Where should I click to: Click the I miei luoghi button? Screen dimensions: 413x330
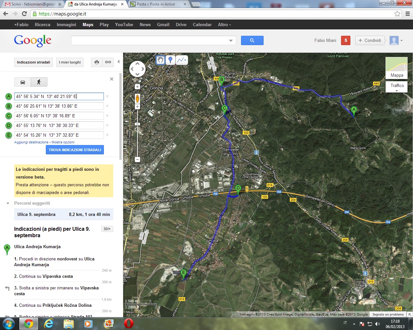70,62
